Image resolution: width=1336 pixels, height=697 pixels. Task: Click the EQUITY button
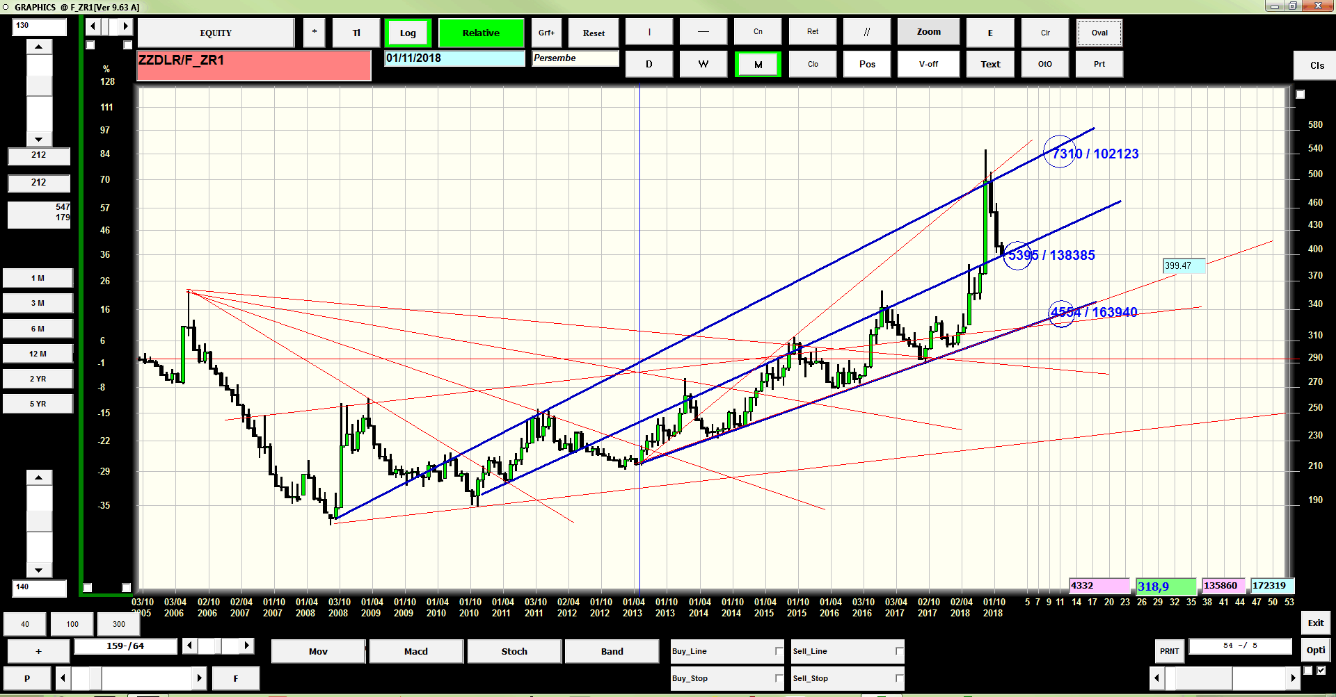[x=216, y=33]
